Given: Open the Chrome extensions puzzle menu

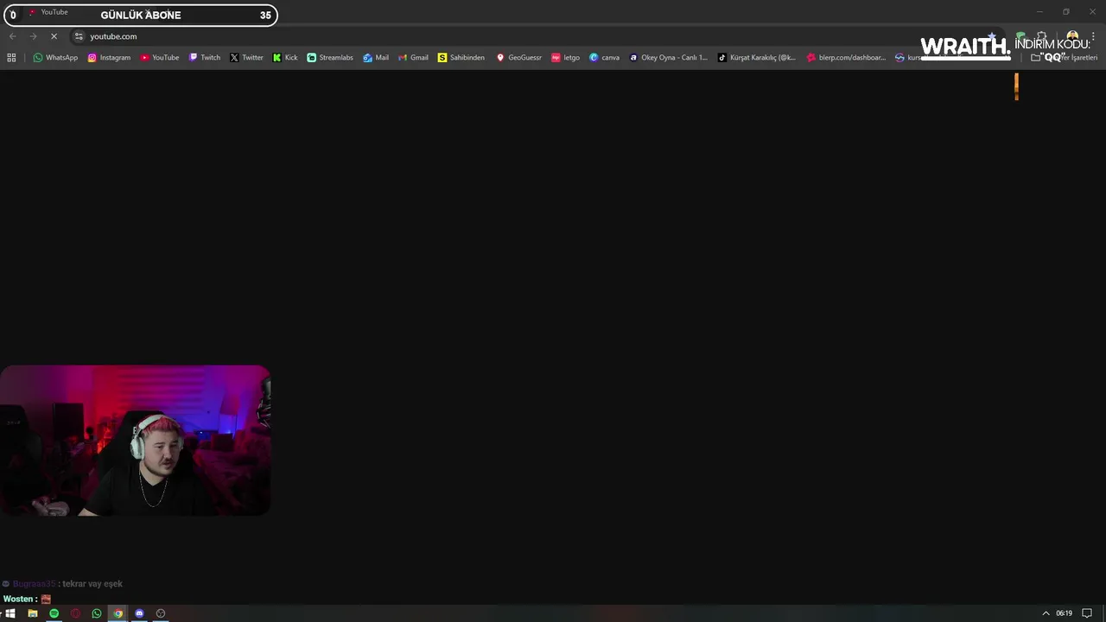Looking at the screenshot, I should click(x=1042, y=36).
